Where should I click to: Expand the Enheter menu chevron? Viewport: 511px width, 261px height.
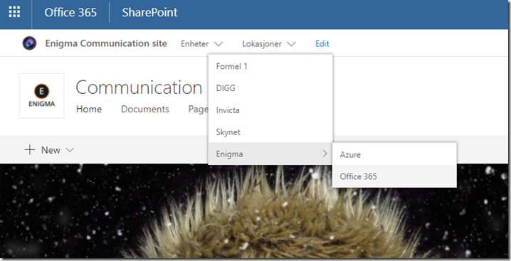[x=218, y=43]
